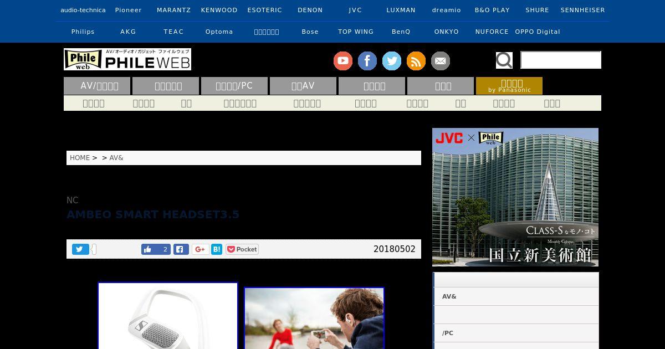Bookmark article with Hatena B! button

tap(217, 249)
